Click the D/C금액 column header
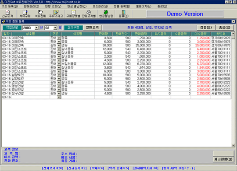This screenshot has height=171, width=237. click(161, 34)
